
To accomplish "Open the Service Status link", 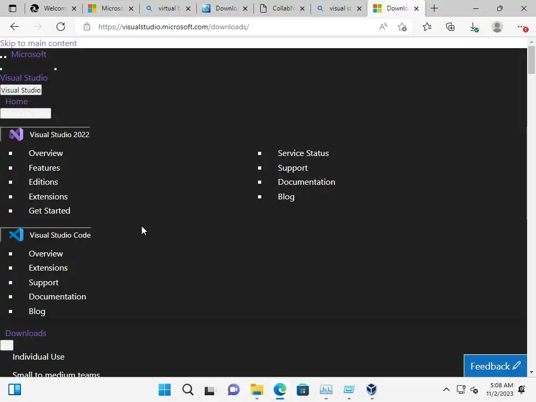I will pyautogui.click(x=303, y=153).
